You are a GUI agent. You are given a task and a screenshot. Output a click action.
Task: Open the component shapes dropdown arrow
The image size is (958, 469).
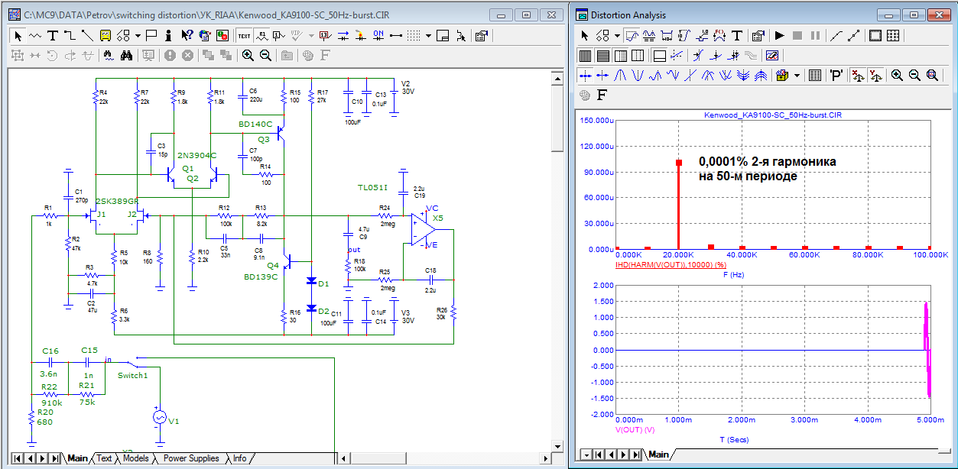click(138, 35)
